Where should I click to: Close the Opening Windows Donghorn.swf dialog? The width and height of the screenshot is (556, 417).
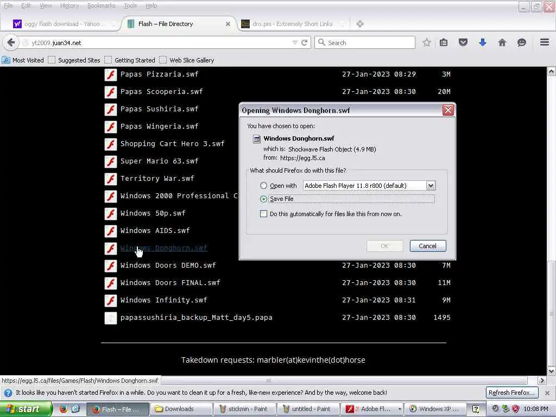(448, 110)
